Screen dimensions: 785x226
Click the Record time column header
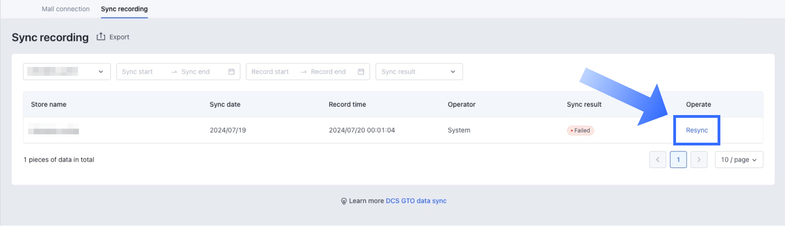click(x=347, y=104)
